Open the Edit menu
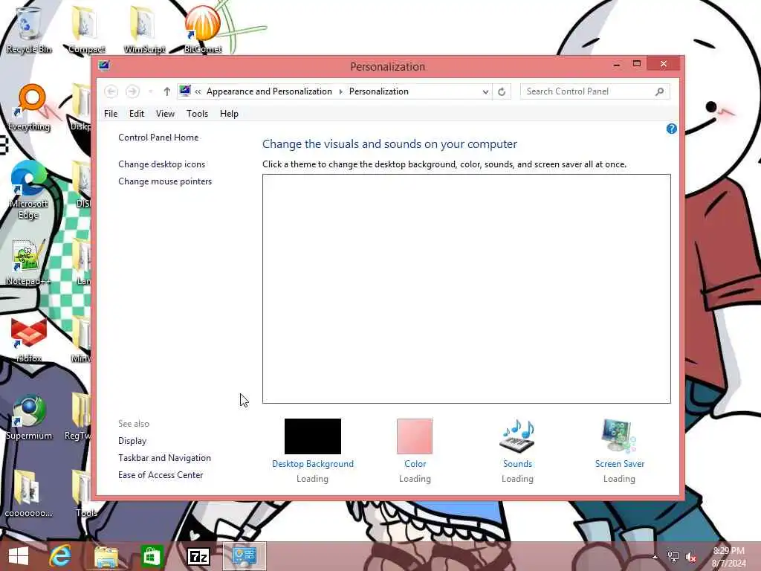The width and height of the screenshot is (761, 571). point(137,114)
